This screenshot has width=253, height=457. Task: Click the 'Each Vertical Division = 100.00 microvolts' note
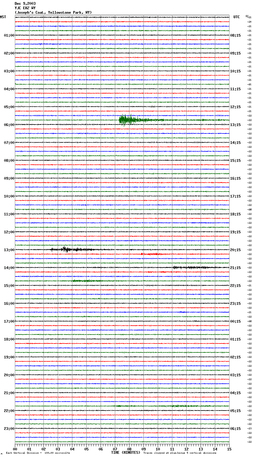click(38, 453)
